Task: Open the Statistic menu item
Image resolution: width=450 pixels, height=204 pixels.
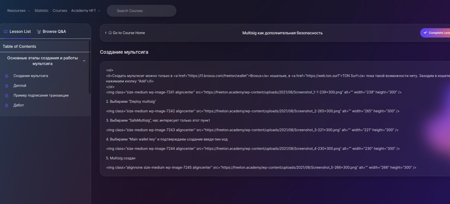Action: [x=41, y=11]
